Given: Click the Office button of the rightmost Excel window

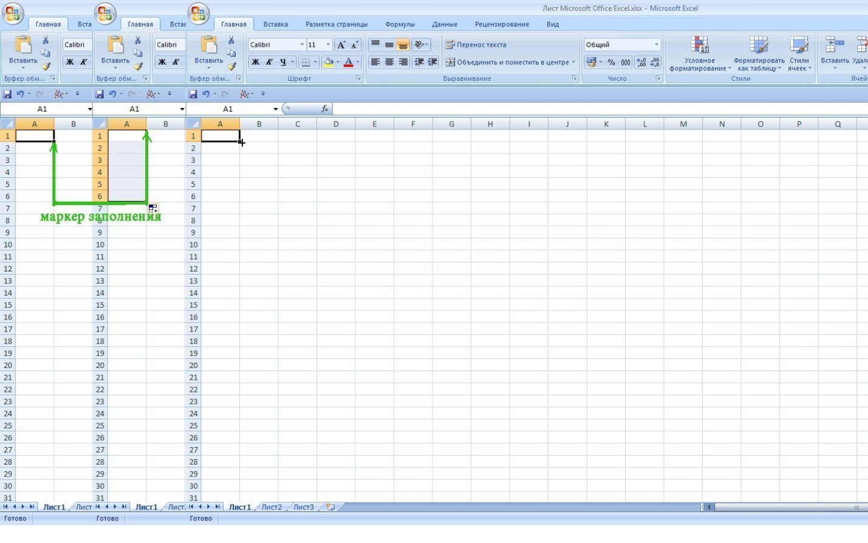Looking at the screenshot, I should coord(199,13).
